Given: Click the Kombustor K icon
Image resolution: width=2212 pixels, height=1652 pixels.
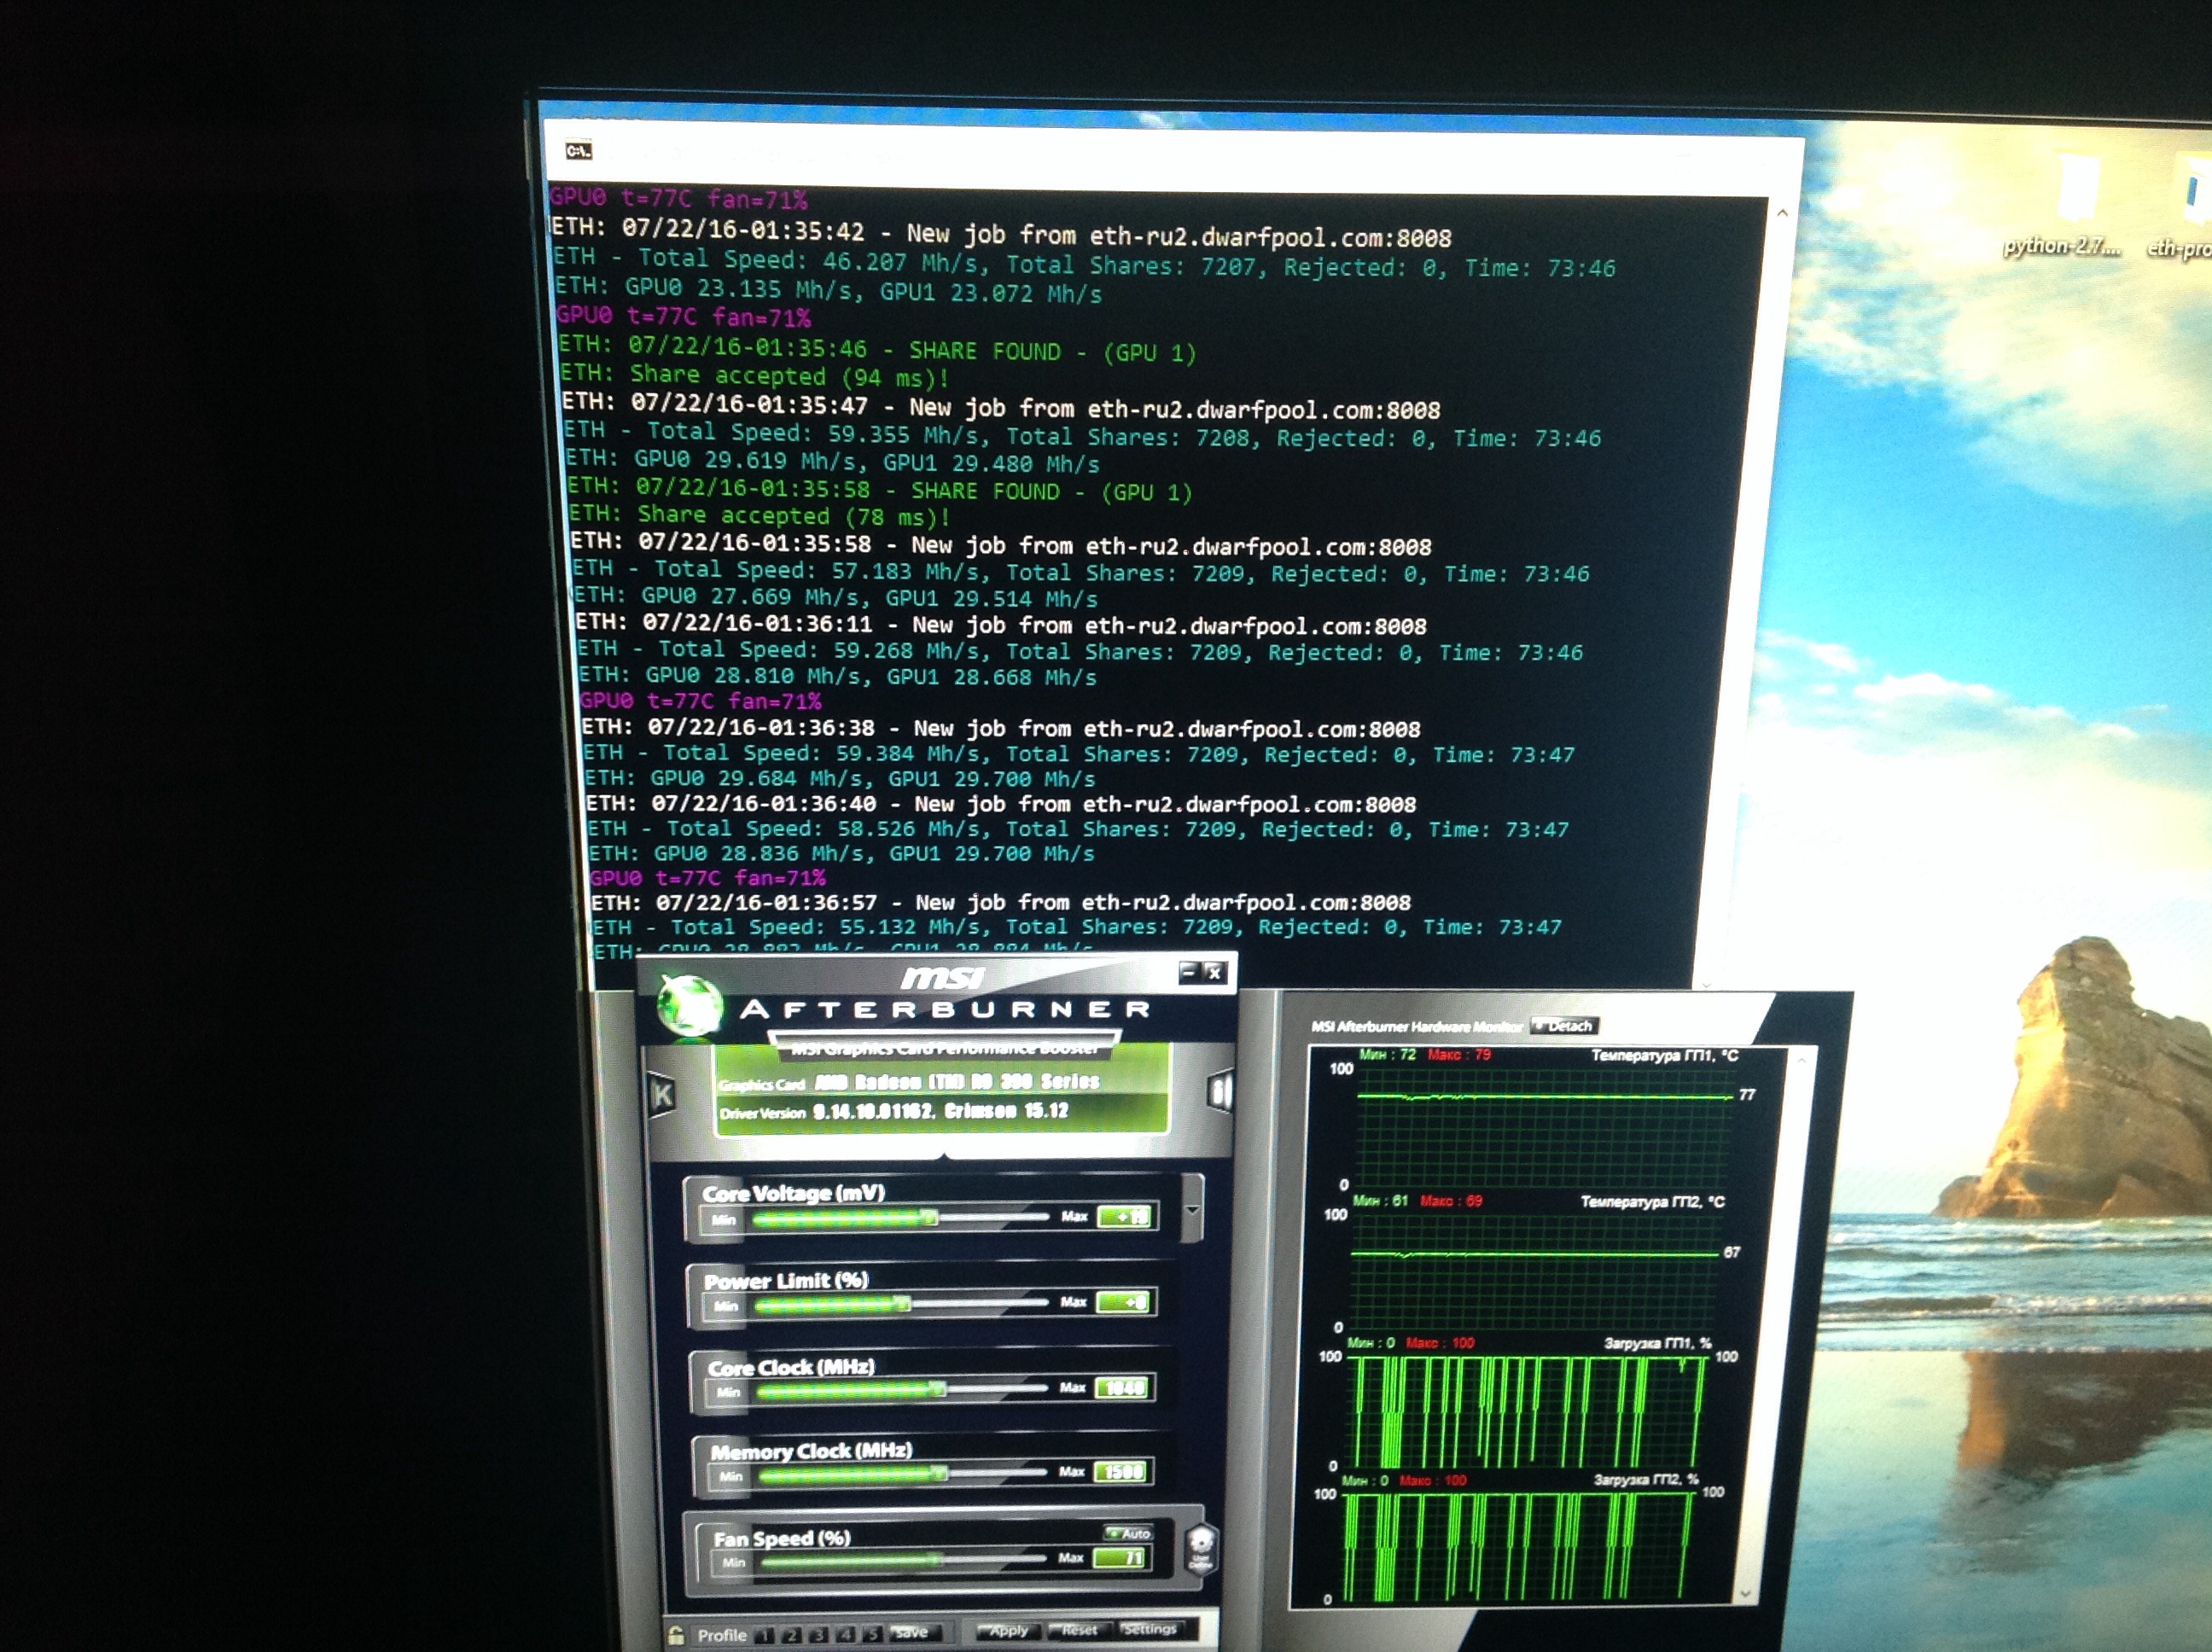Looking at the screenshot, I should [661, 1096].
